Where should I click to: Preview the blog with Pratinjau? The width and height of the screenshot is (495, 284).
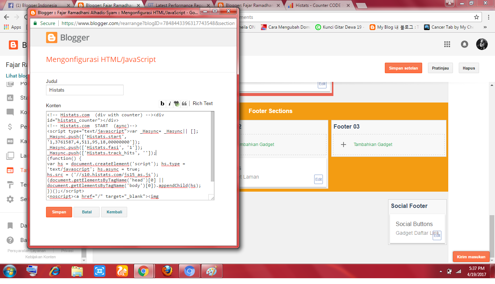click(x=440, y=68)
